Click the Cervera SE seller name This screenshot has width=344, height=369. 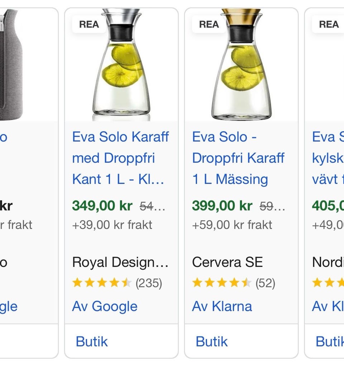coord(227,262)
